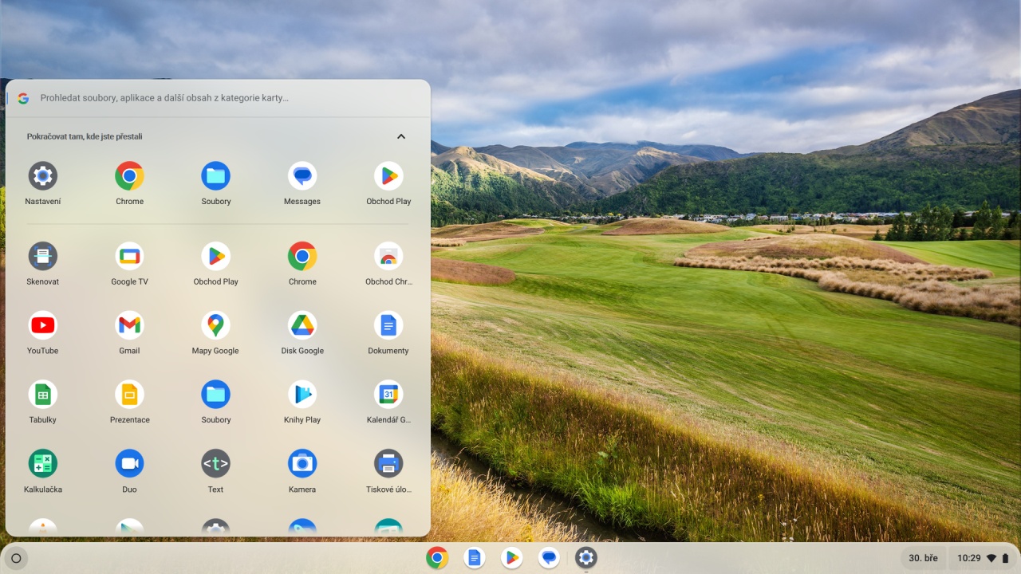This screenshot has width=1021, height=574.
Task: Click the Google logo in search bar
Action: click(x=23, y=98)
